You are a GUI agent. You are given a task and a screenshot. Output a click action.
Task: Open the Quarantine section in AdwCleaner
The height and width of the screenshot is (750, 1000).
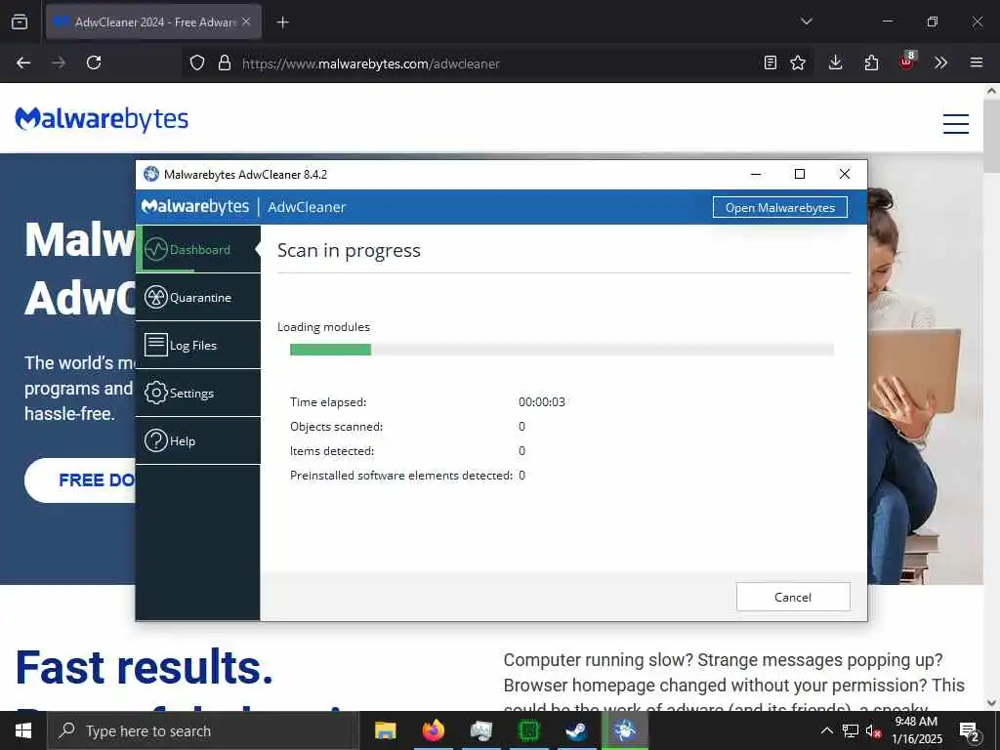click(x=197, y=297)
